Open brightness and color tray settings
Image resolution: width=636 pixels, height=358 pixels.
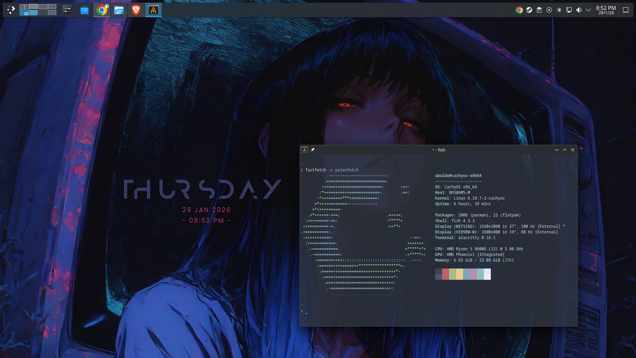[x=559, y=10]
